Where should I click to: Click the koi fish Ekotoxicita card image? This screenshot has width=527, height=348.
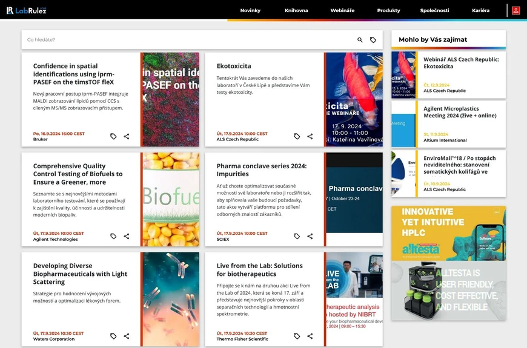354,99
